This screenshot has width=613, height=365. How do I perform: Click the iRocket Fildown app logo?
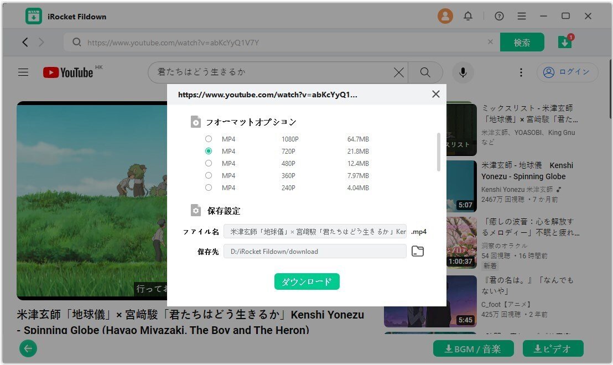[34, 17]
